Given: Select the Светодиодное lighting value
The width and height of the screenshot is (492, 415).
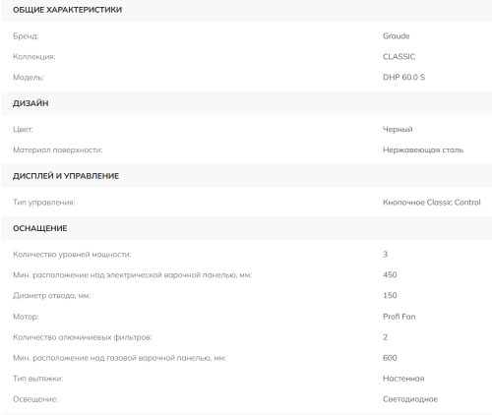Looking at the screenshot, I should 410,399.
